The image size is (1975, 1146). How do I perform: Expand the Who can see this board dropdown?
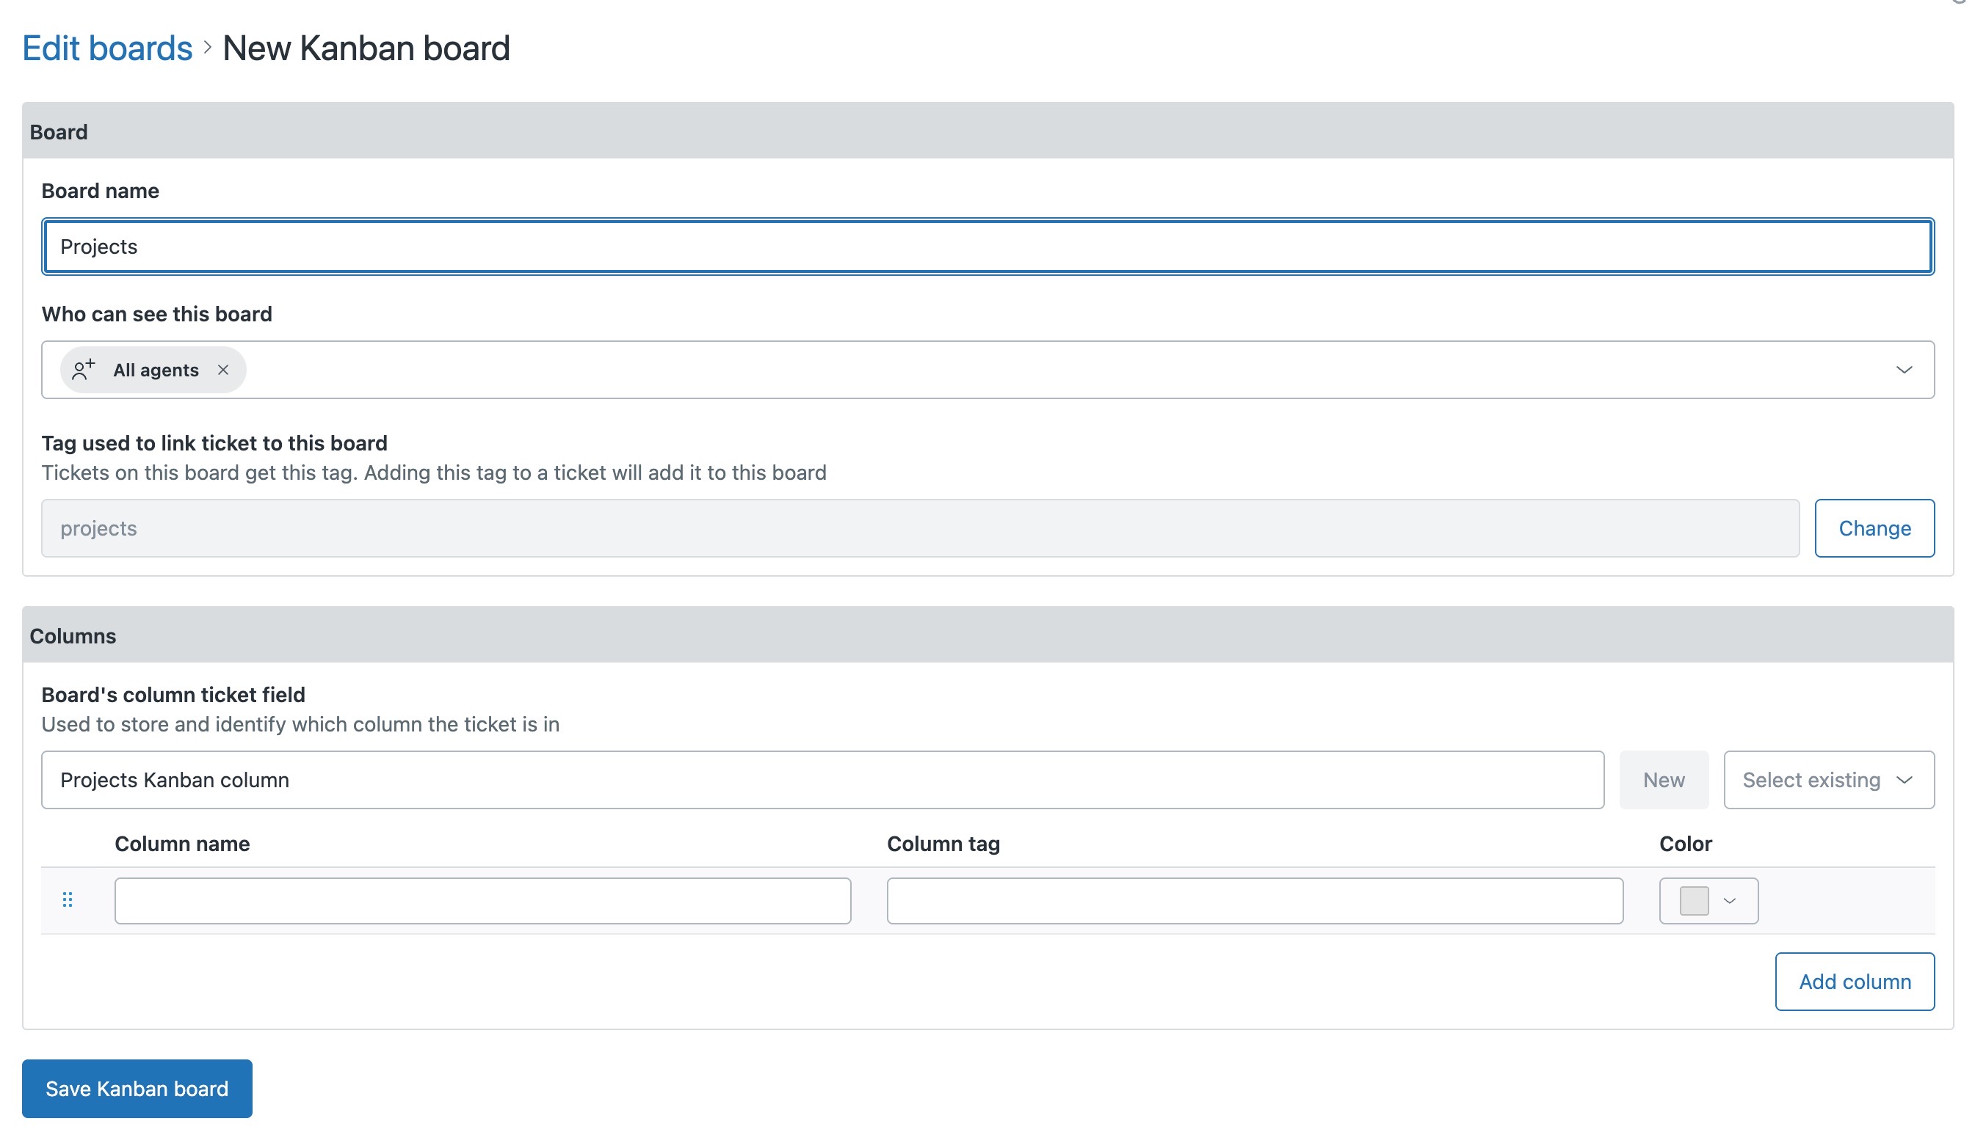pos(1904,370)
